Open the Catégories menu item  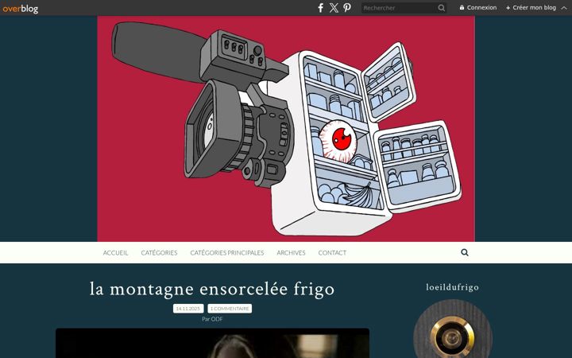pyautogui.click(x=159, y=252)
